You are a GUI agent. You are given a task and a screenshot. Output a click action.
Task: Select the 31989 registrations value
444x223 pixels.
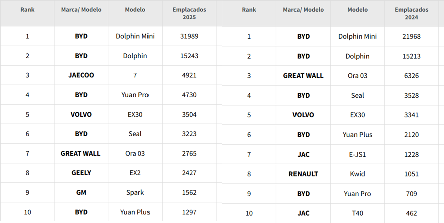pyautogui.click(x=189, y=36)
